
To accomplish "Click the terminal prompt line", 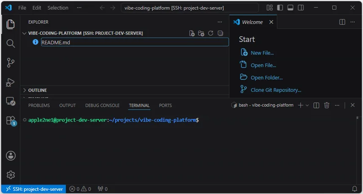I will click(x=114, y=120).
